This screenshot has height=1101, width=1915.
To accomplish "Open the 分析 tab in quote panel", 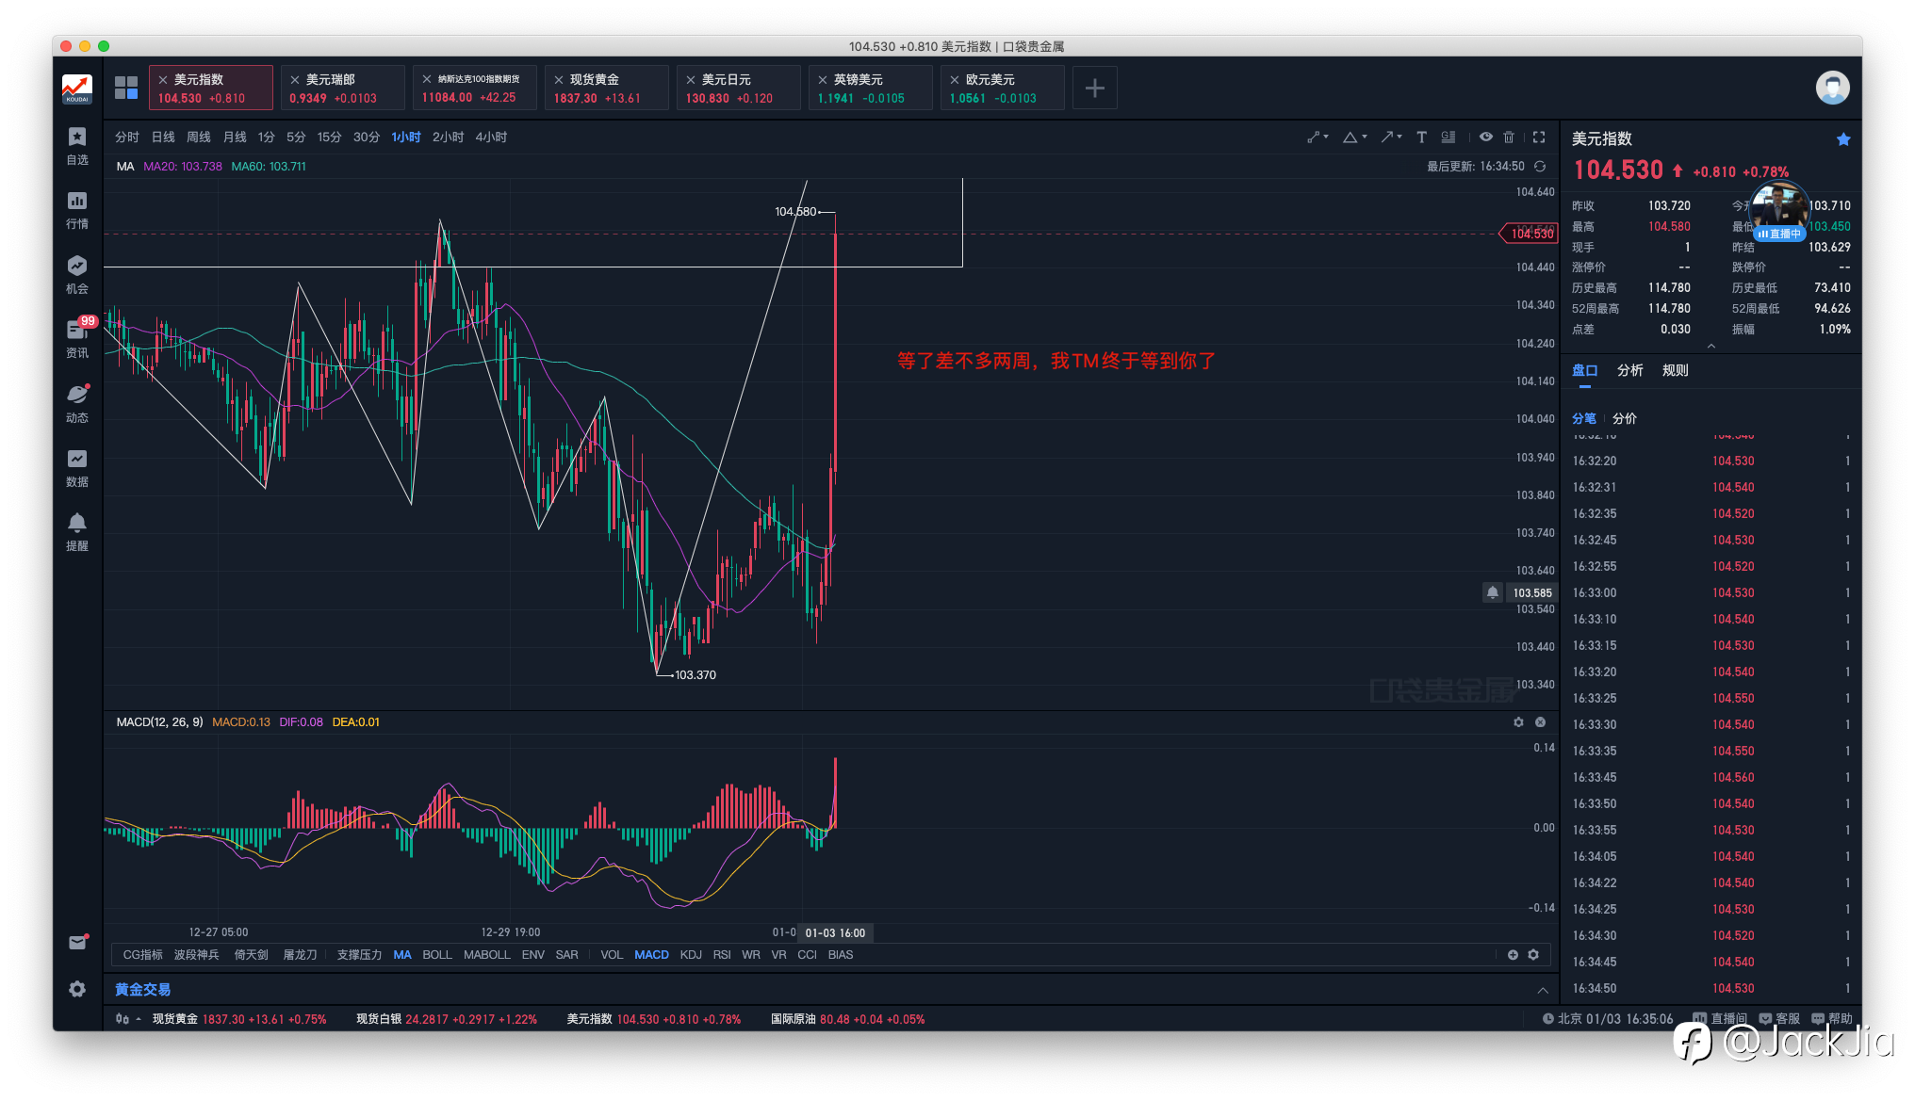I will (1629, 370).
